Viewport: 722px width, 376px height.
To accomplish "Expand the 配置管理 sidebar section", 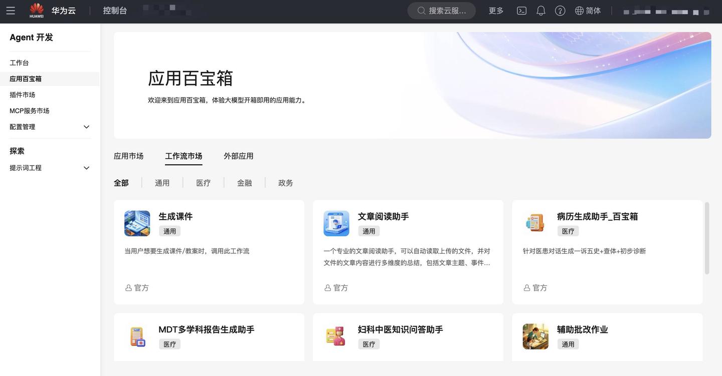I will pos(86,127).
